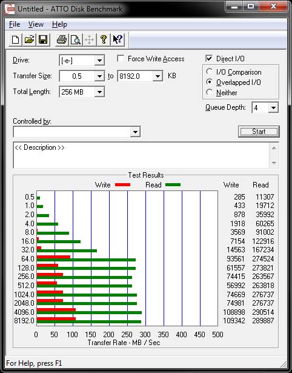Click the green Read legend swatch
This screenshot has width=292, height=373.
pos(173,185)
